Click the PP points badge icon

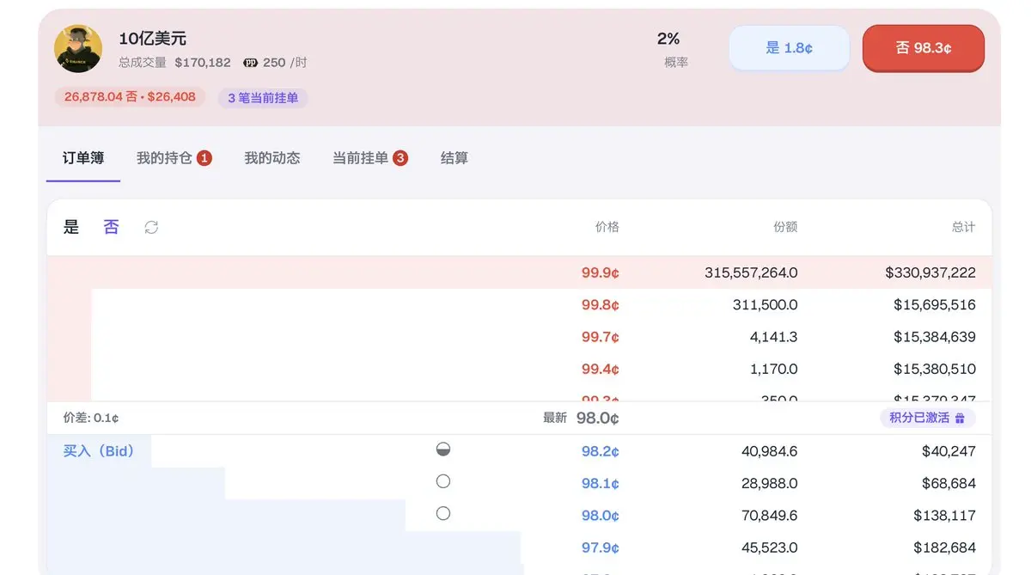point(250,63)
